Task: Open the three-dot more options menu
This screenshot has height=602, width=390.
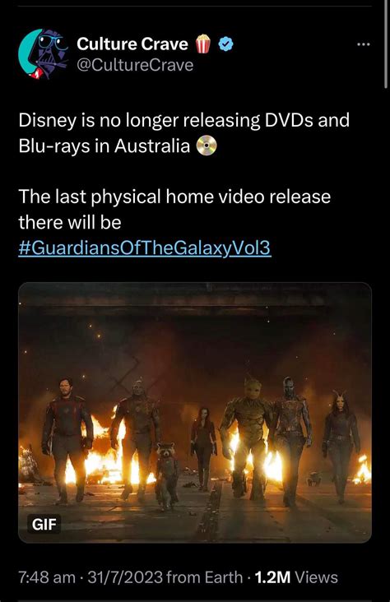Action: 363,44
